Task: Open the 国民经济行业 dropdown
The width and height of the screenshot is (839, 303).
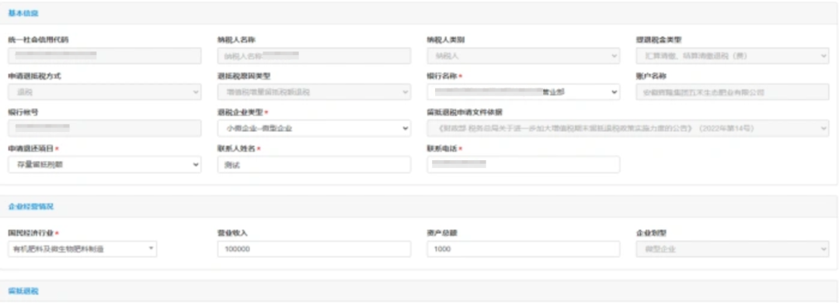Action: (82, 249)
